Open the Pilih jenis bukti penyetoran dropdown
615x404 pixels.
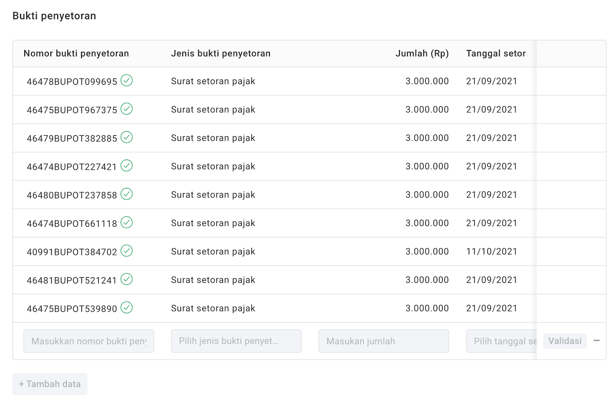[236, 341]
